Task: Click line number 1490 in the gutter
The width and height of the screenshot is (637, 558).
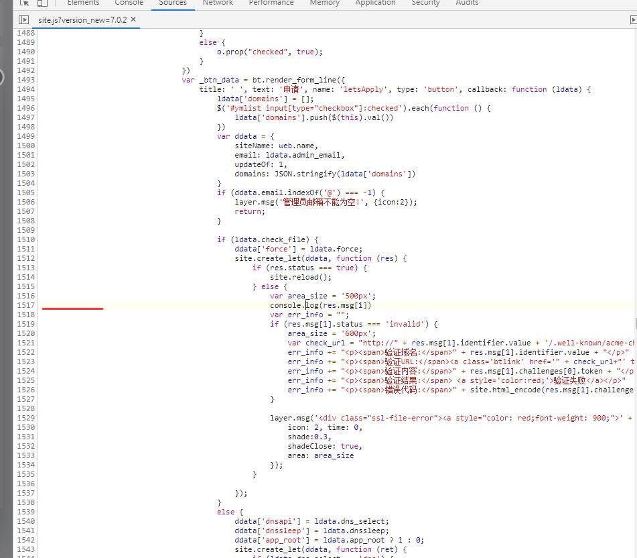Action: tap(26, 52)
